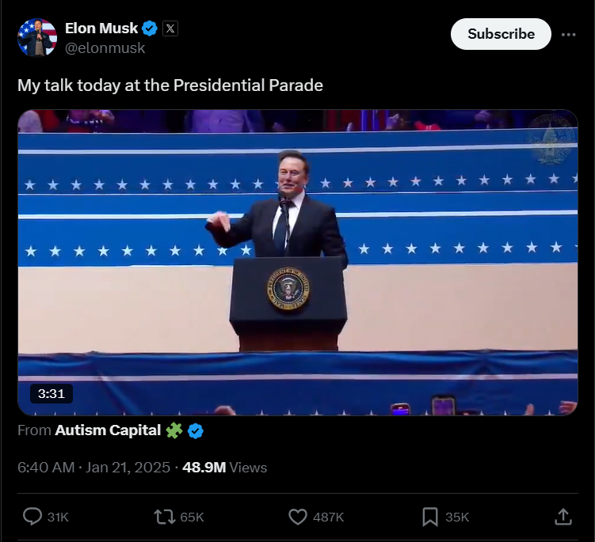This screenshot has height=542, width=595.
Task: Play the Presidential Parade video
Action: (x=298, y=262)
